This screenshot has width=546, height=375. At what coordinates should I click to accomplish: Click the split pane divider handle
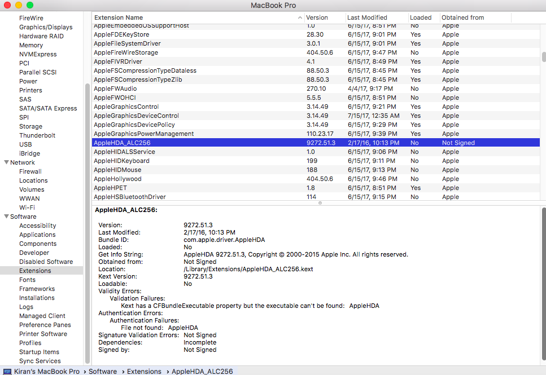coord(320,202)
